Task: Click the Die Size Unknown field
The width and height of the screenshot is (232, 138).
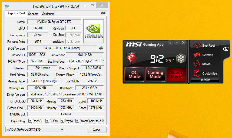Action: pyautogui.click(x=73, y=35)
